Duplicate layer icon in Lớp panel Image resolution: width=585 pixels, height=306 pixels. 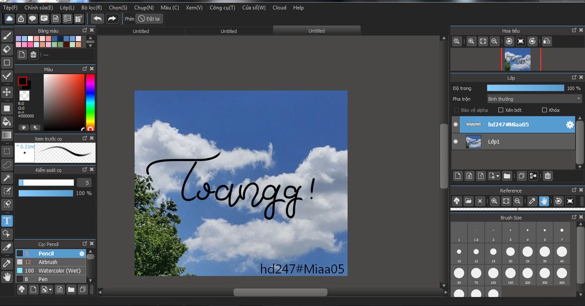point(522,176)
